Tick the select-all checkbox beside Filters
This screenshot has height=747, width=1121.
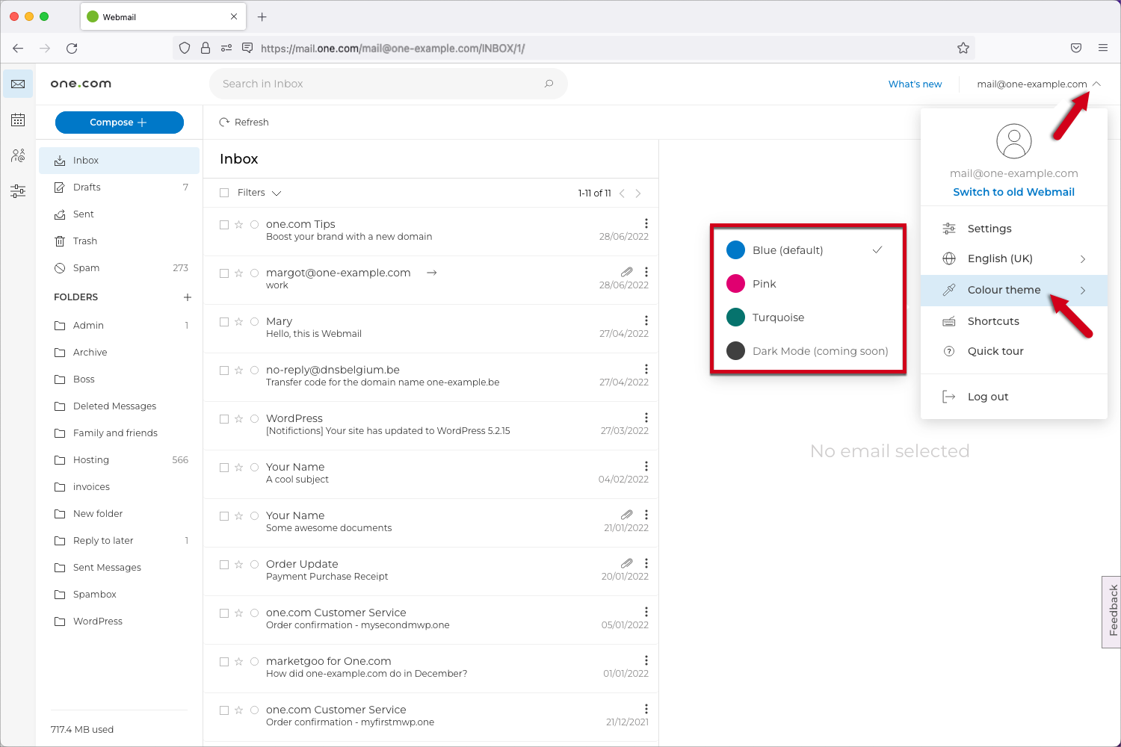[x=224, y=193]
